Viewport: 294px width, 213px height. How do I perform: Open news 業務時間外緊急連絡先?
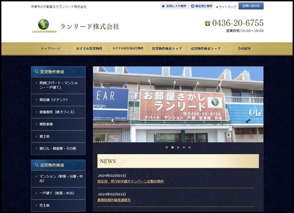click(x=114, y=200)
